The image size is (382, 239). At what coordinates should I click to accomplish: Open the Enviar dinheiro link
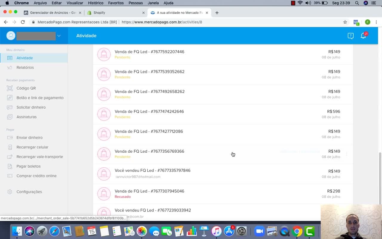[30, 138]
